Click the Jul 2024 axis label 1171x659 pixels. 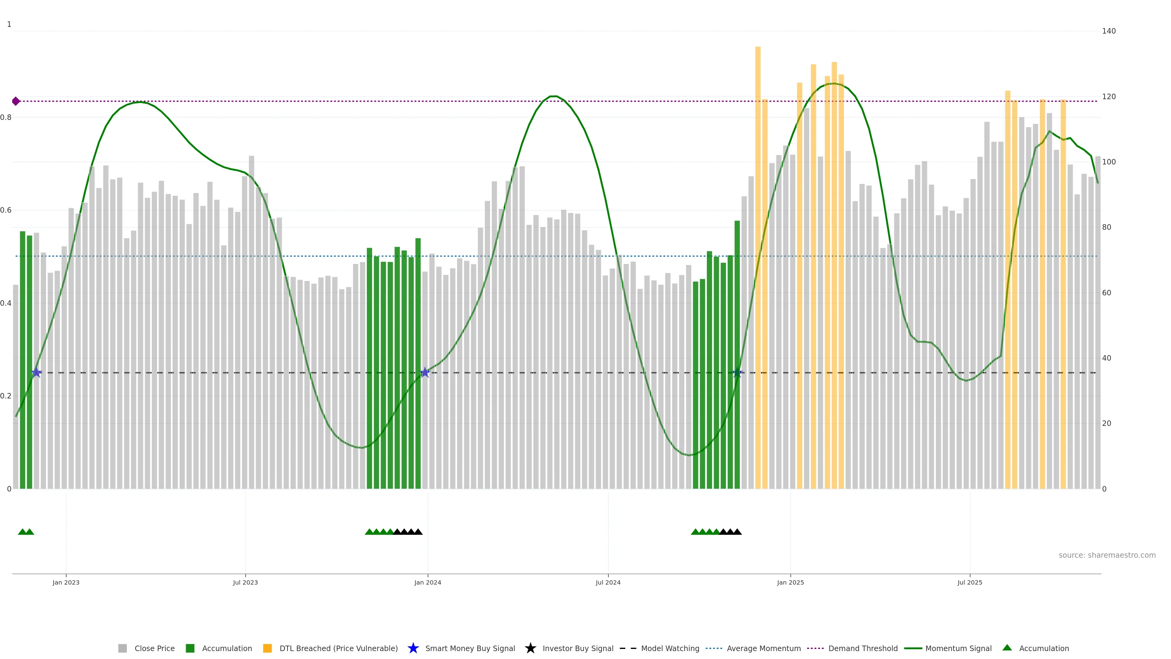pyautogui.click(x=608, y=583)
